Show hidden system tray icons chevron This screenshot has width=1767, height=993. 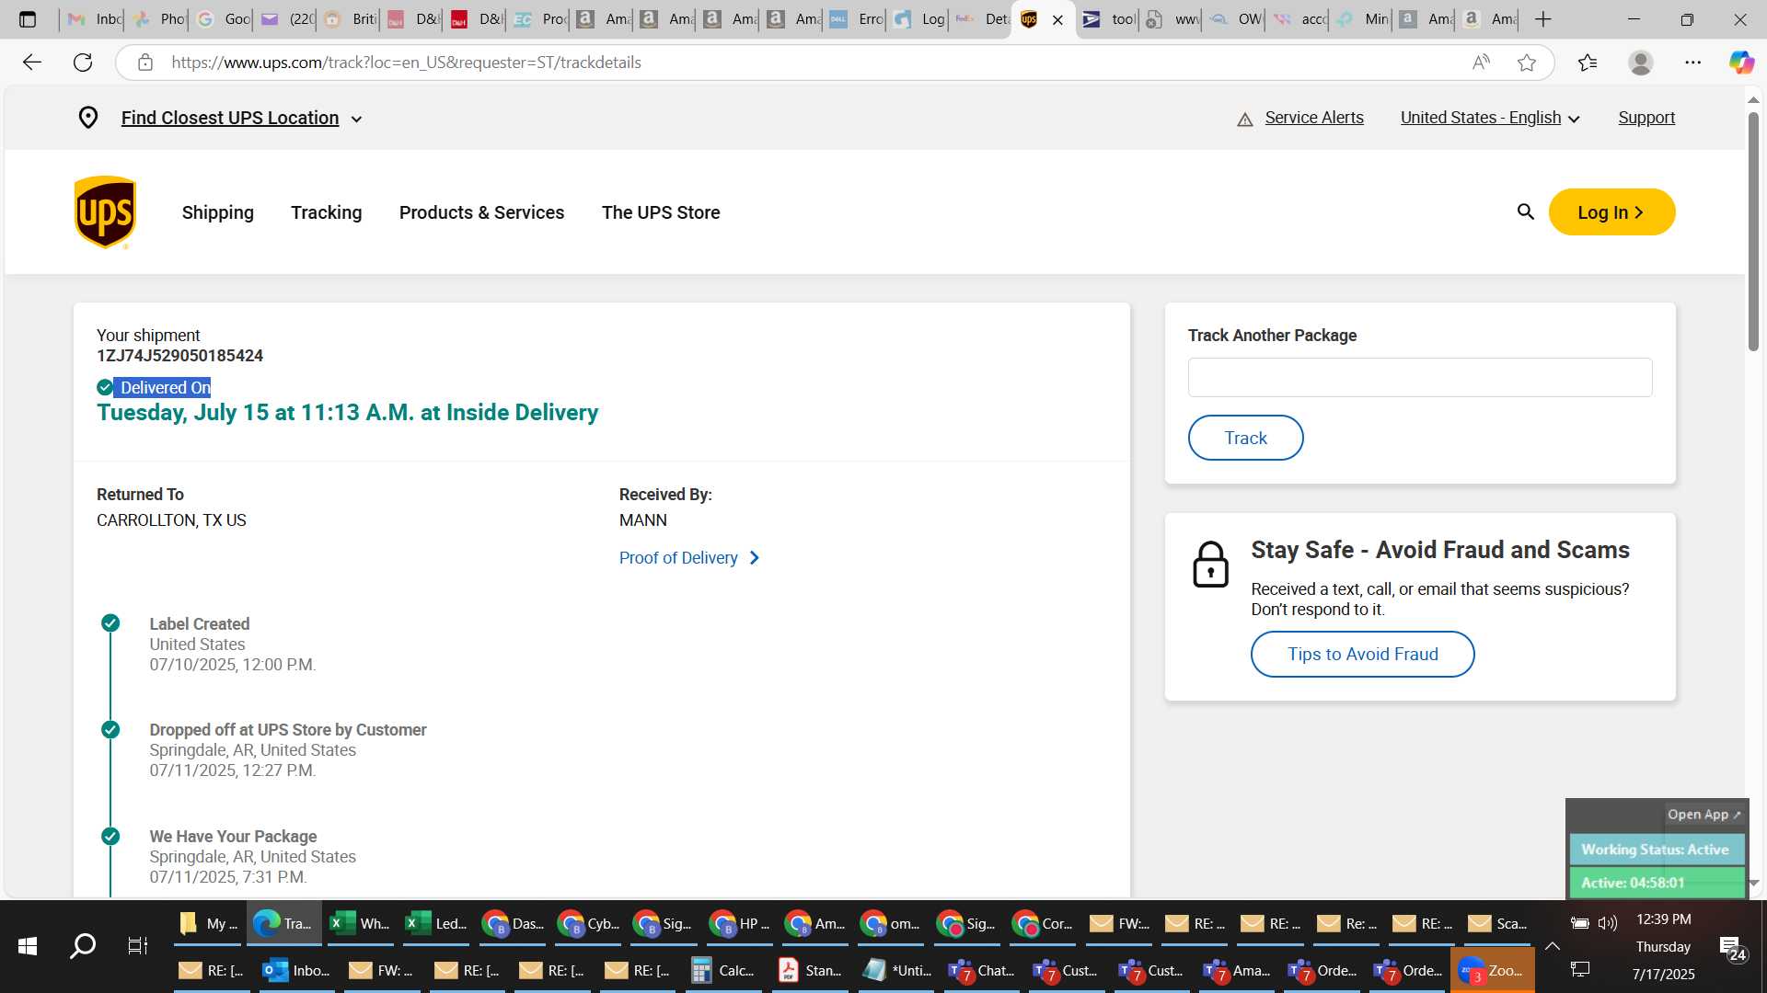coord(1553,946)
